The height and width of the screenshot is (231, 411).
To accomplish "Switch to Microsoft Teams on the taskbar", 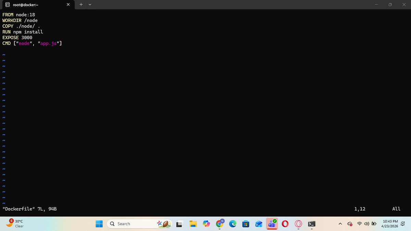I will click(x=272, y=224).
